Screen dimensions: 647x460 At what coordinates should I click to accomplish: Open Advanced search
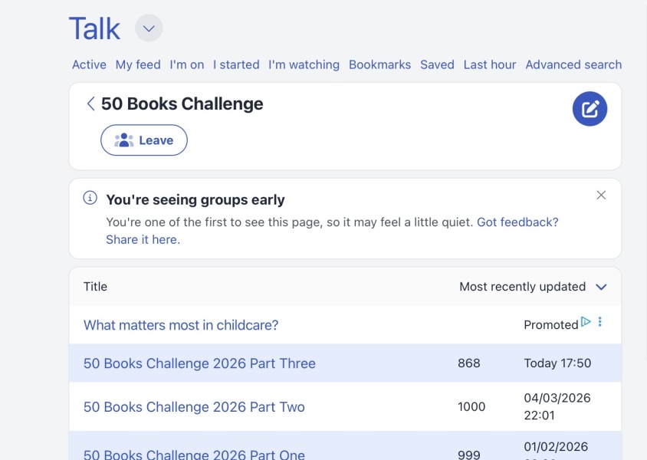[573, 64]
